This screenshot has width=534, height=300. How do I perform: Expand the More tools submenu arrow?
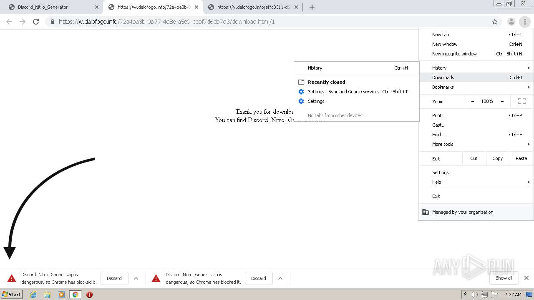click(x=529, y=144)
